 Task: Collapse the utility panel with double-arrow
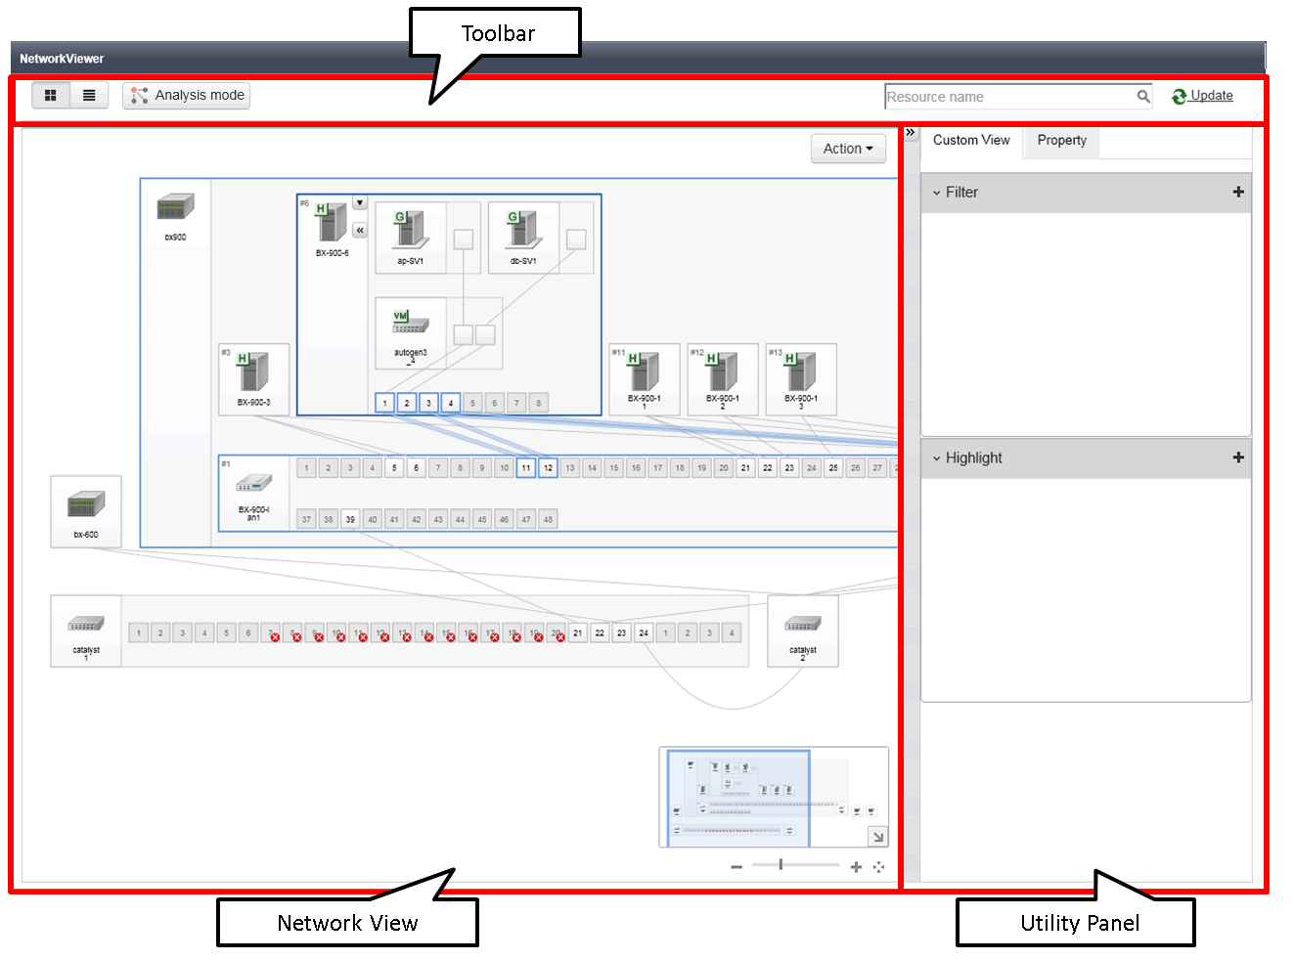coord(911,133)
